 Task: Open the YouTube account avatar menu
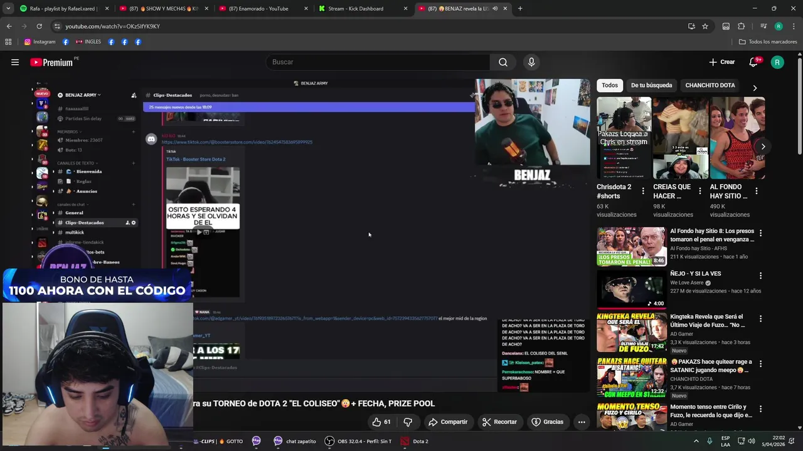pos(777,62)
